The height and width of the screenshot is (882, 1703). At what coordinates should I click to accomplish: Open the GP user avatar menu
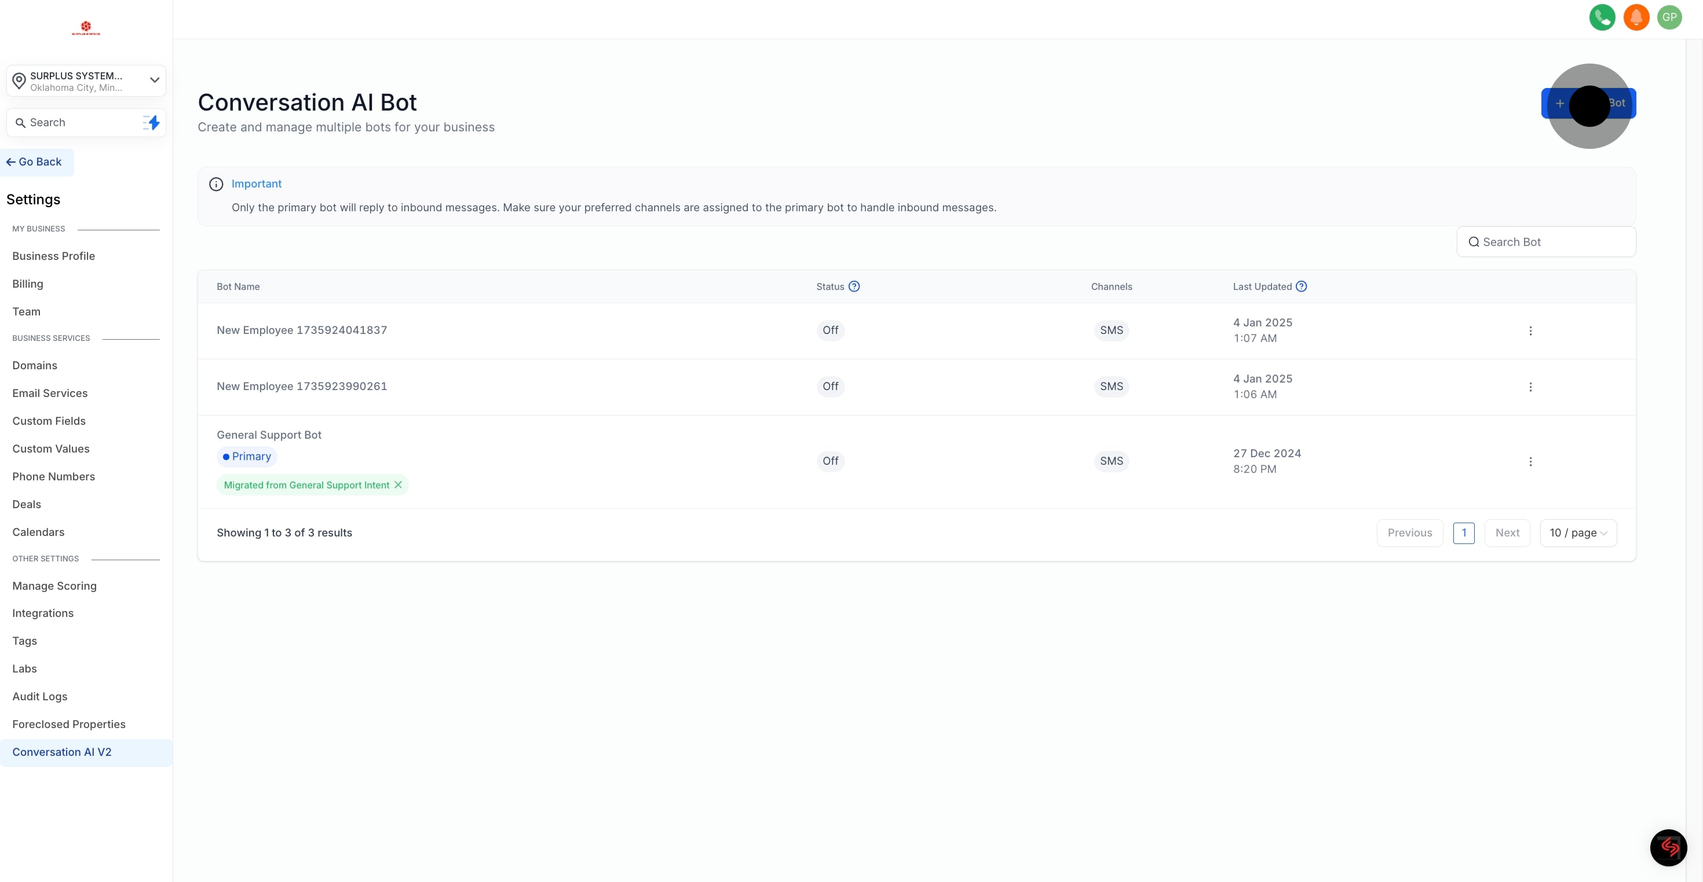pyautogui.click(x=1669, y=17)
